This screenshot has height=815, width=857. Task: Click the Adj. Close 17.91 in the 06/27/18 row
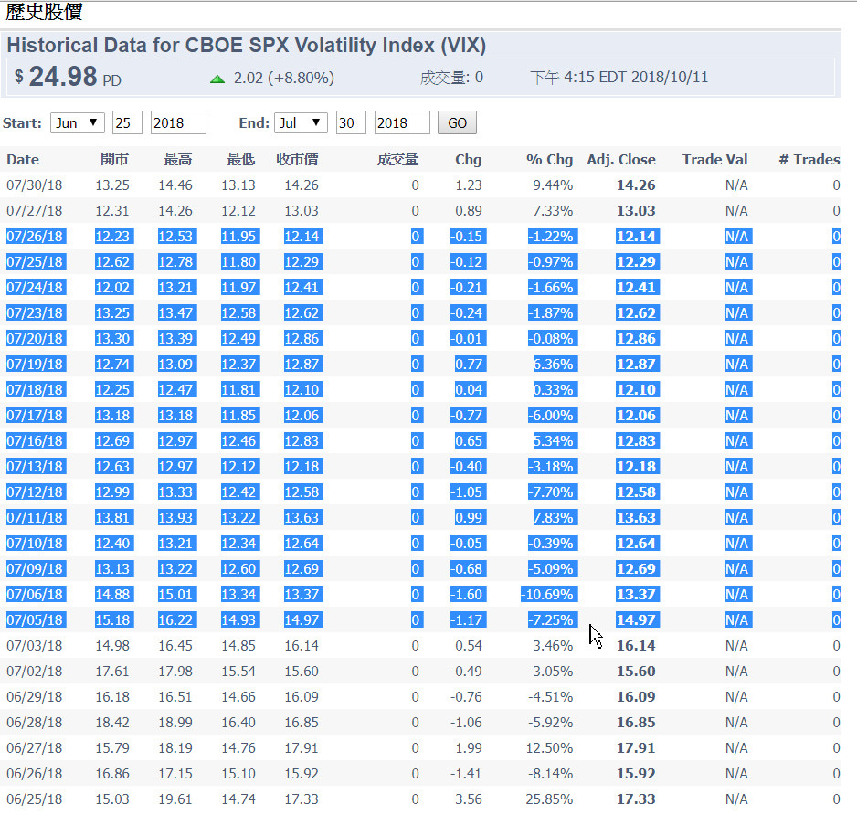tap(636, 747)
